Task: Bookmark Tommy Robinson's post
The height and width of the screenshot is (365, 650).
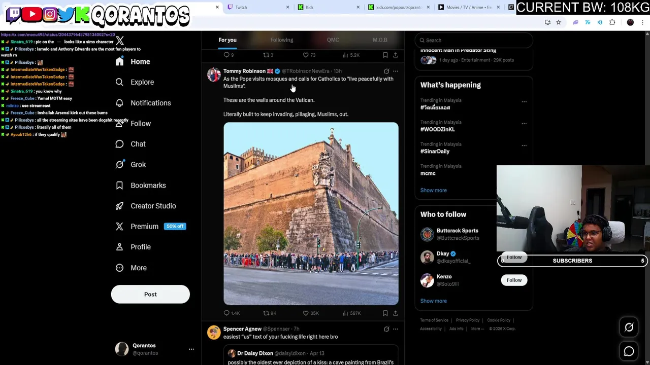Action: (x=385, y=313)
